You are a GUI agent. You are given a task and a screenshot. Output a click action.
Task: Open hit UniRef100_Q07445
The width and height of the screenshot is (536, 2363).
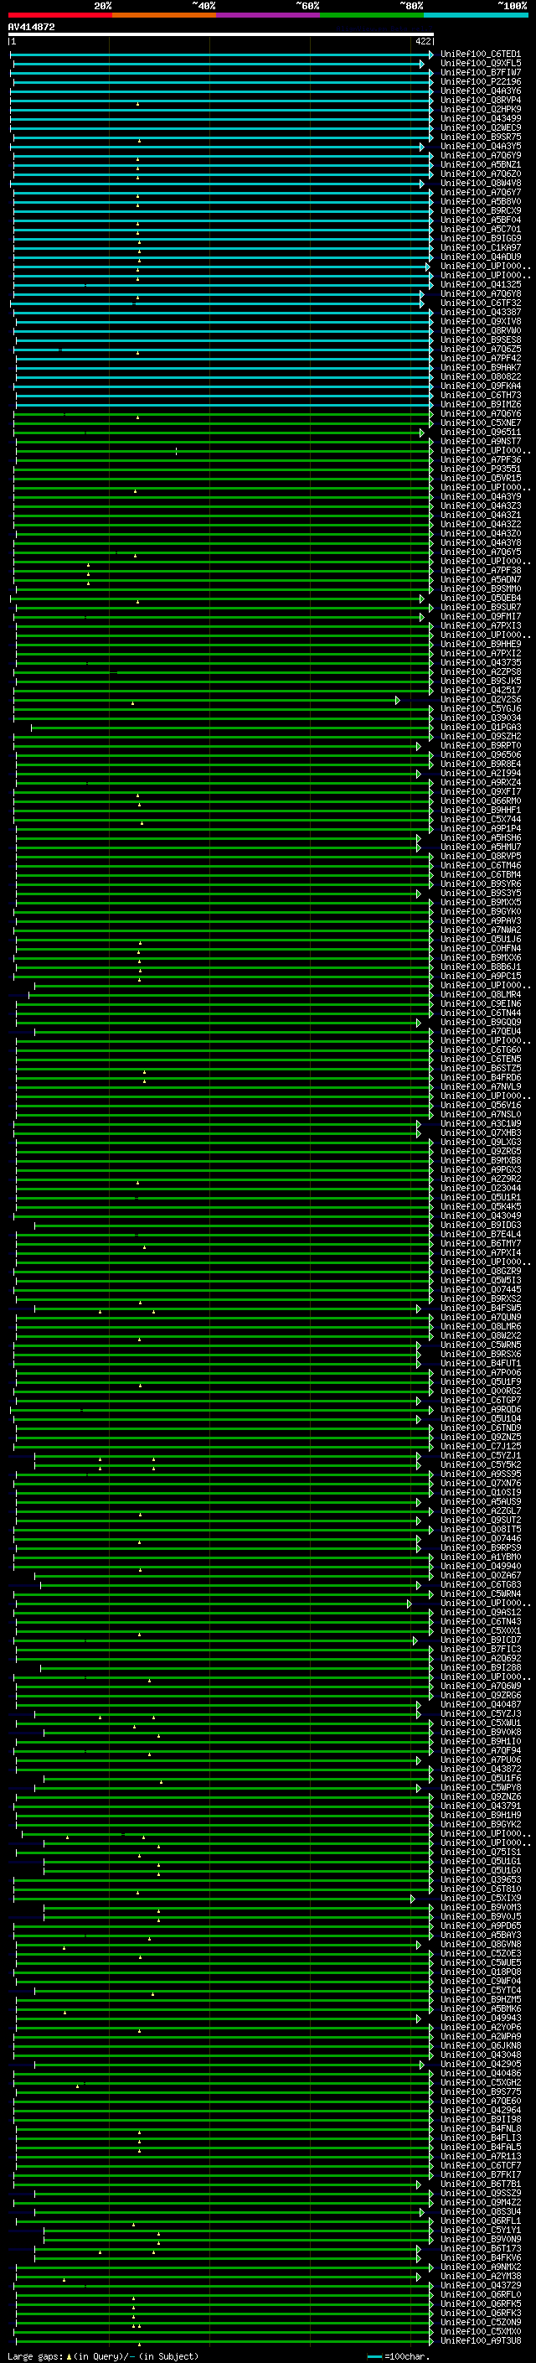[480, 1289]
